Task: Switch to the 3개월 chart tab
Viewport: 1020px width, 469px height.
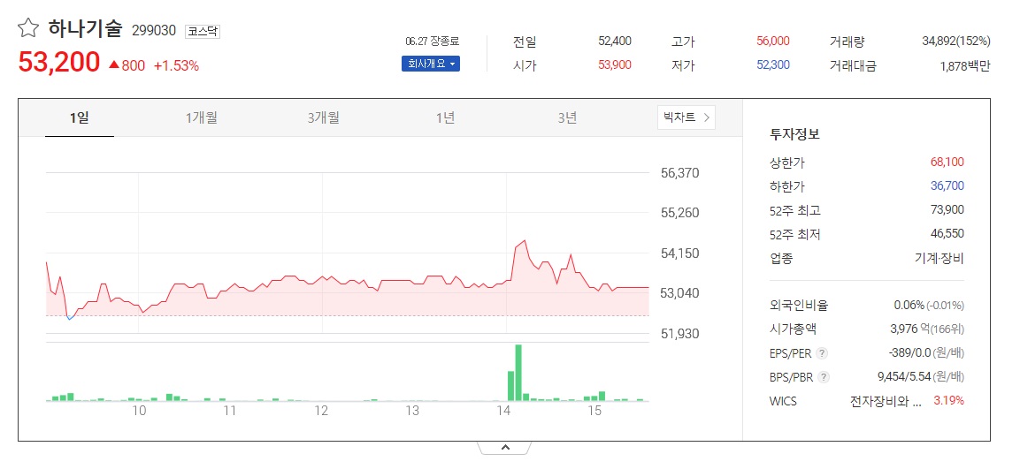Action: (323, 117)
